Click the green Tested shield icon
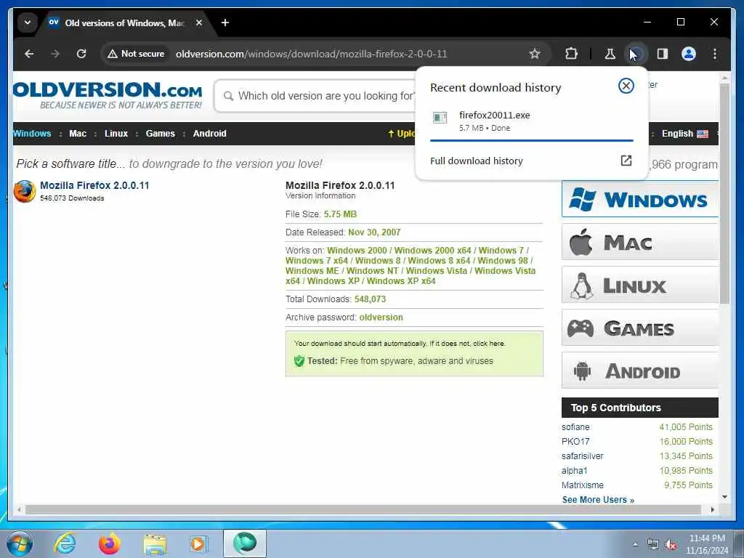Screen dimensions: 744x558 (x=299, y=361)
